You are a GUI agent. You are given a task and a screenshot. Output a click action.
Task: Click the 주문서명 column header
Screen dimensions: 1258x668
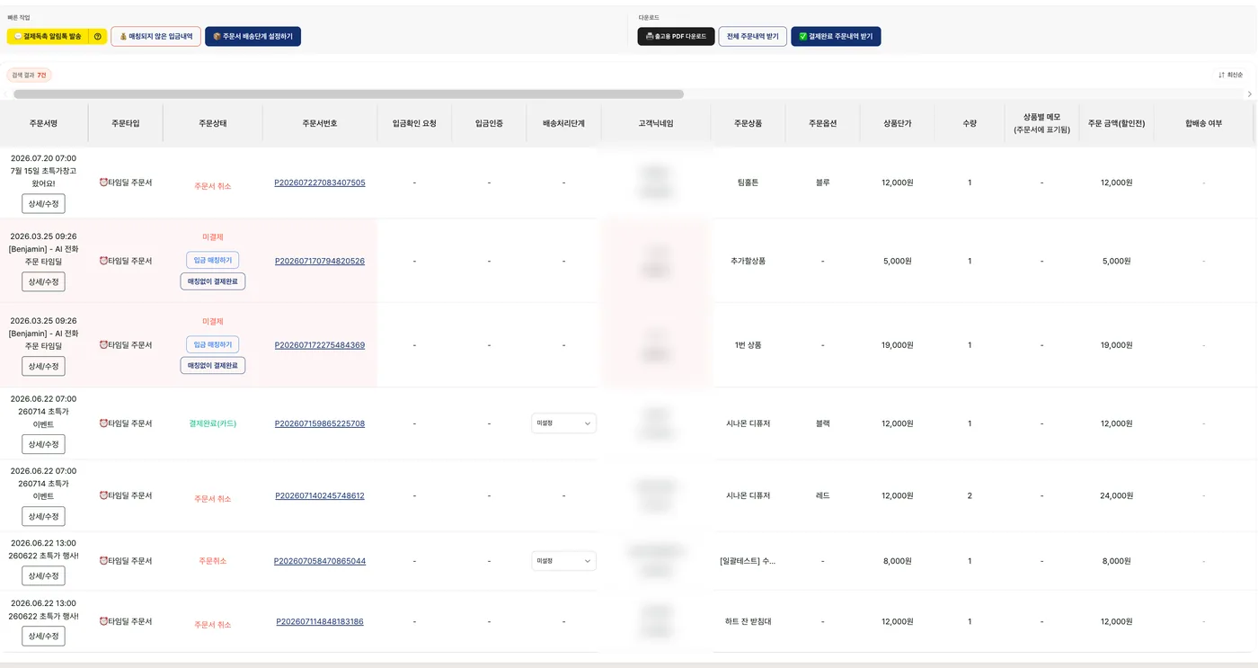(x=43, y=123)
